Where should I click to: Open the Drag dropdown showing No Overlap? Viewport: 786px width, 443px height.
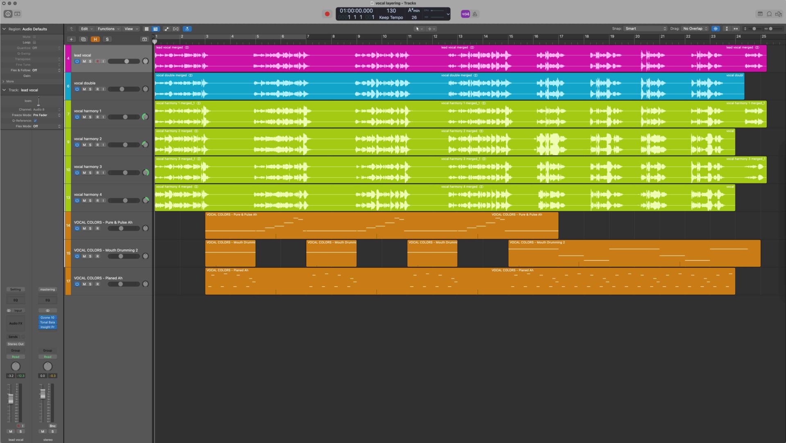coord(694,29)
